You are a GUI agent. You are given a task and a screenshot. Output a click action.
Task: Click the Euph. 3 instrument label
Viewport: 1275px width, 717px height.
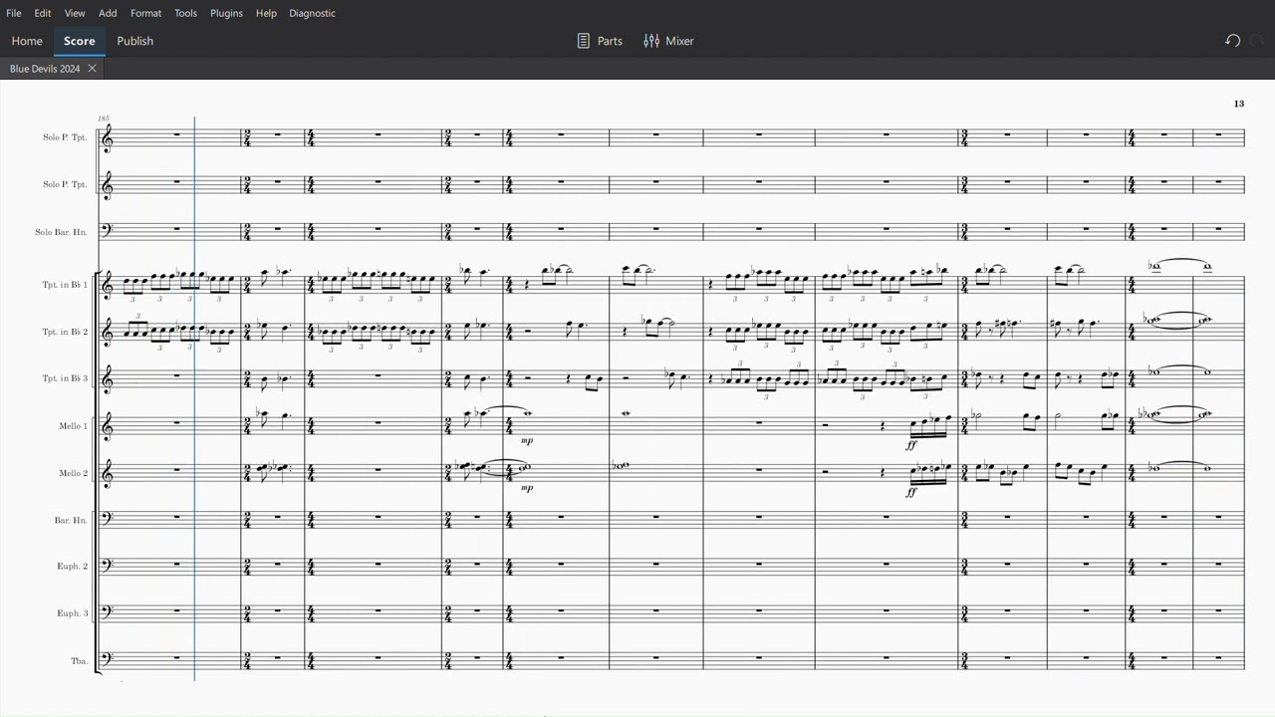[72, 613]
